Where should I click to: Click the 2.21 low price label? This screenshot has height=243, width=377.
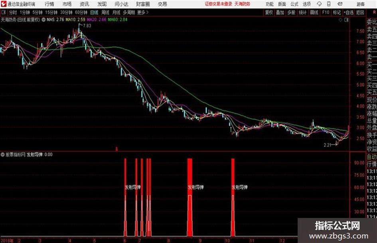click(x=328, y=145)
